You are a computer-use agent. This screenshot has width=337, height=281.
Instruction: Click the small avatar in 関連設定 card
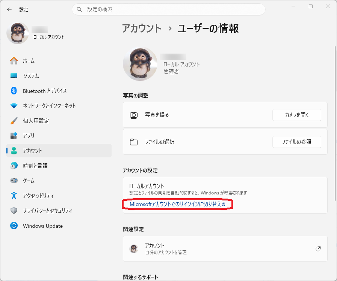point(134,249)
